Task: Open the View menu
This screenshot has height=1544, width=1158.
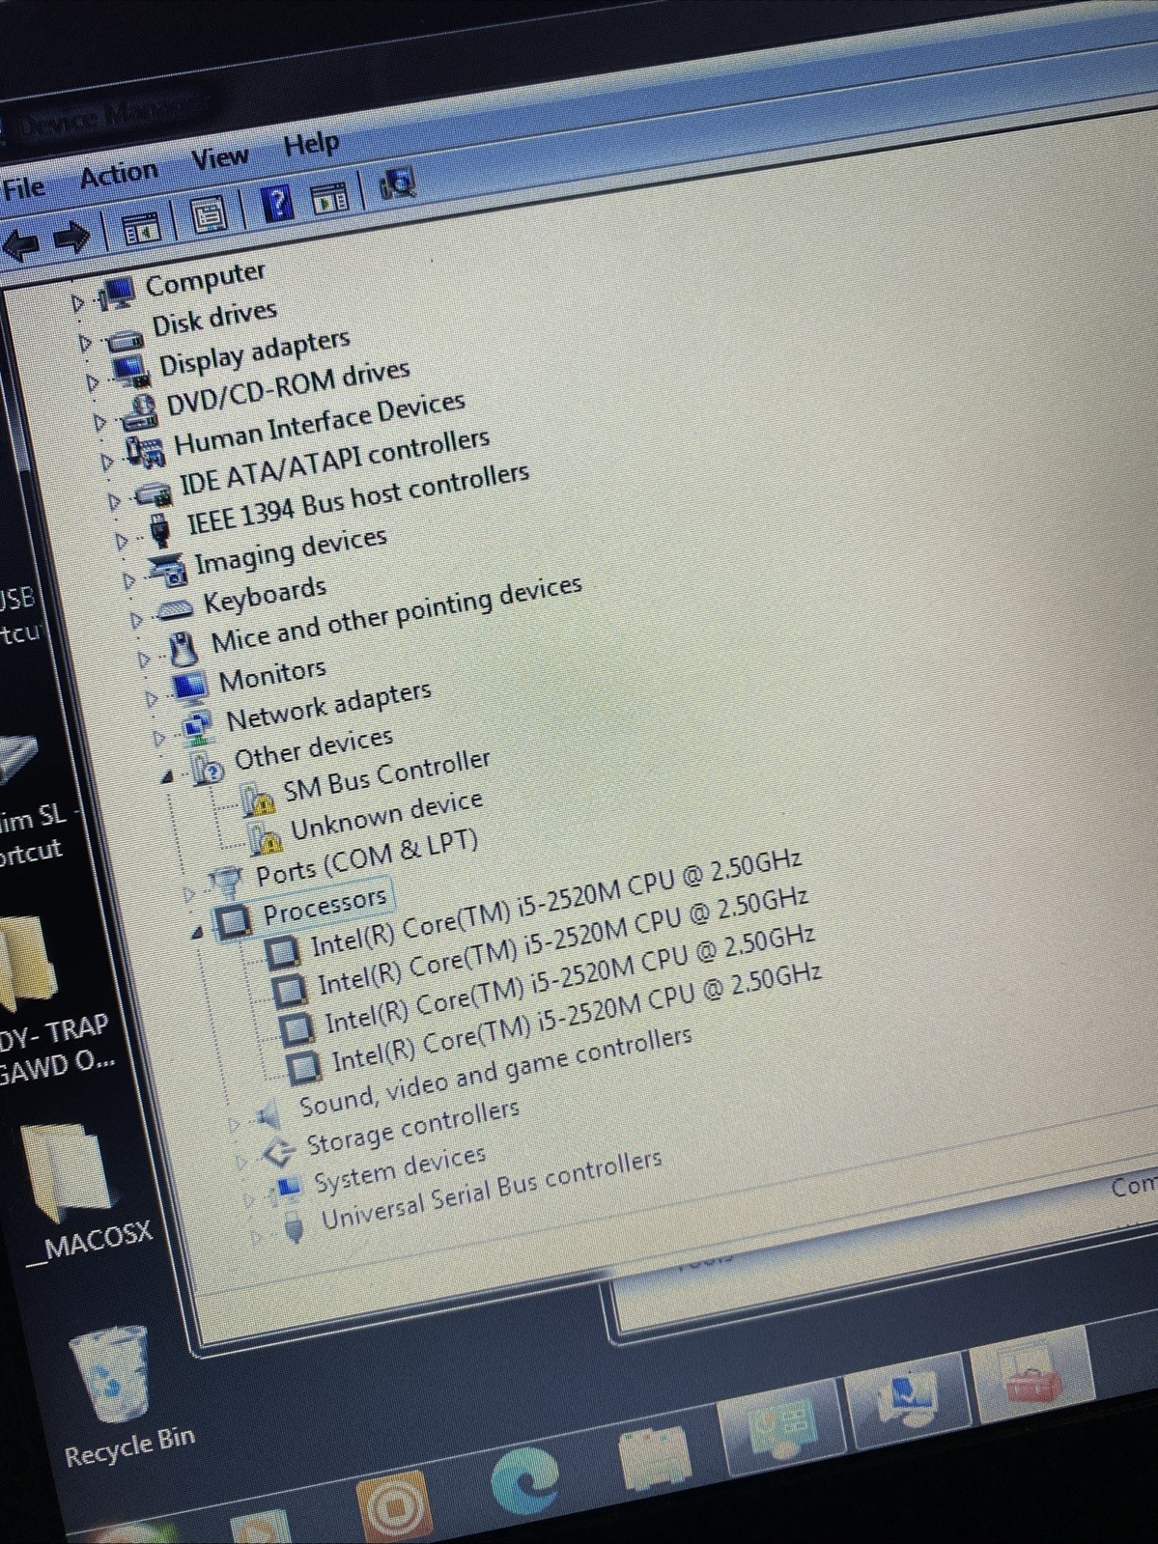Action: [x=219, y=157]
